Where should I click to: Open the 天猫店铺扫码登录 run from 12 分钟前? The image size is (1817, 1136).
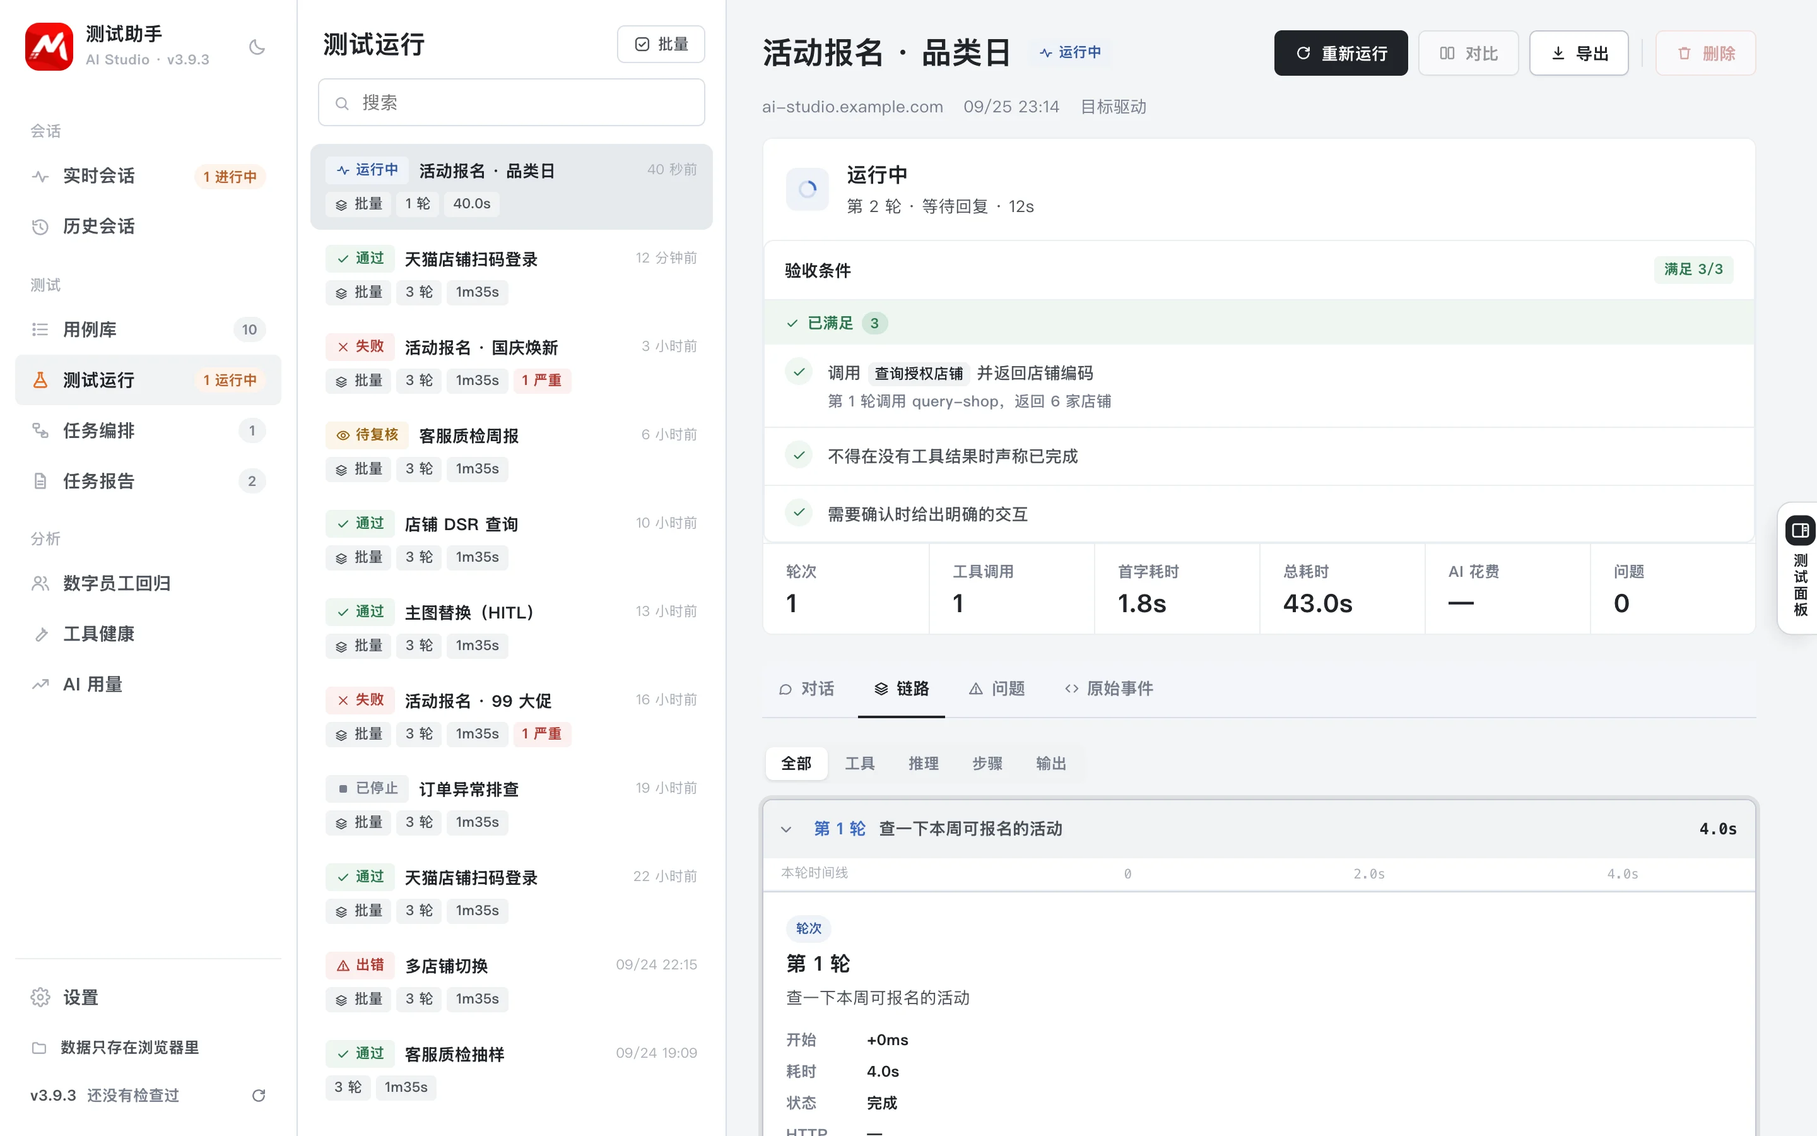(511, 275)
